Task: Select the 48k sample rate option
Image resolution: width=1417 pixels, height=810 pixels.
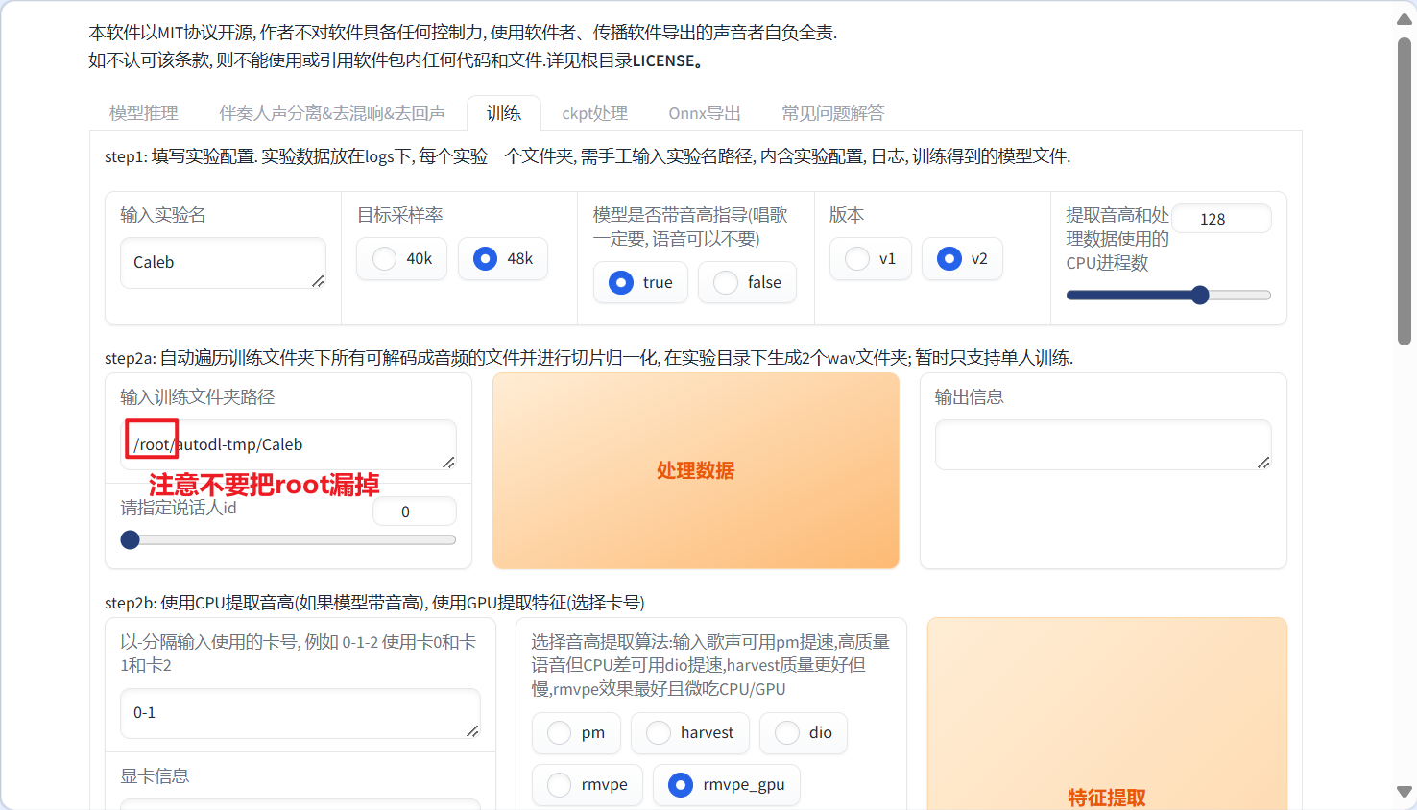Action: click(x=503, y=259)
